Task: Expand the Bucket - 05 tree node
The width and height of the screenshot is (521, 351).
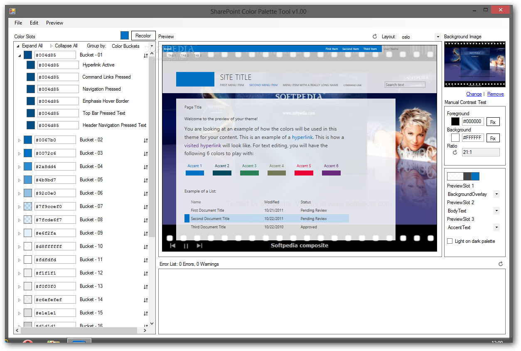Action: tap(19, 180)
